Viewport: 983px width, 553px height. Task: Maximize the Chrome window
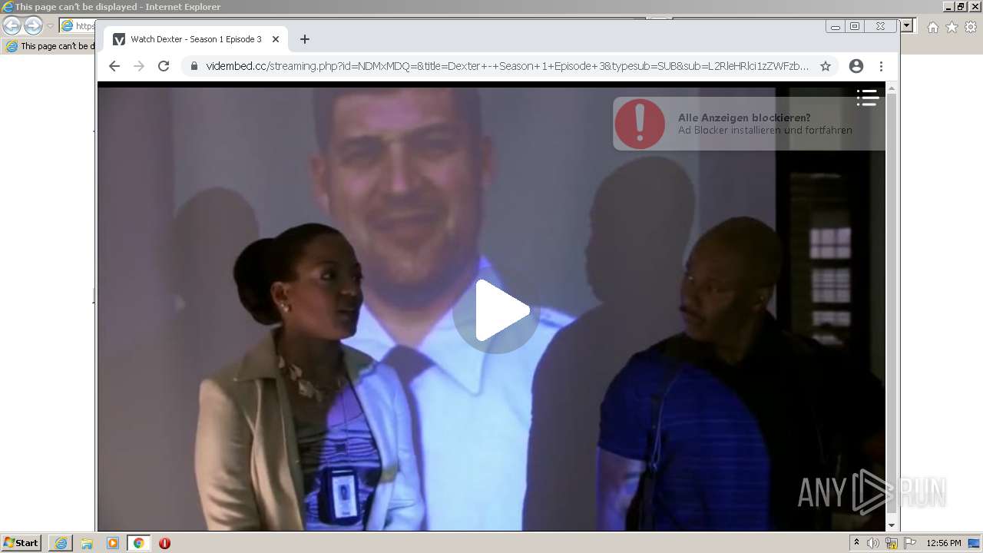(855, 27)
